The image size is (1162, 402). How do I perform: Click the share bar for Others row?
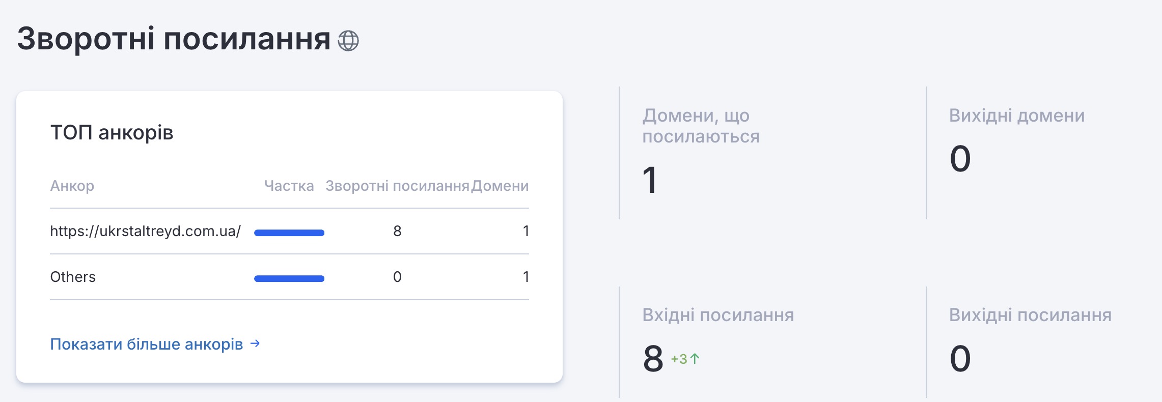coord(289,278)
